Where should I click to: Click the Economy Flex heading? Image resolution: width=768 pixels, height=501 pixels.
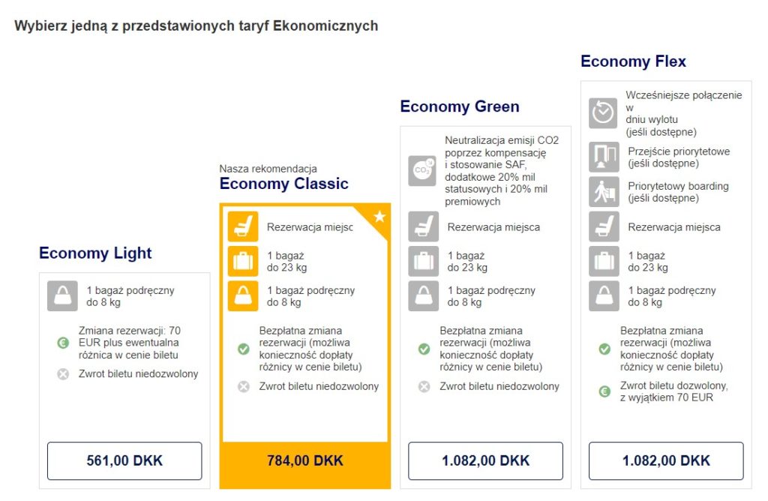click(633, 61)
